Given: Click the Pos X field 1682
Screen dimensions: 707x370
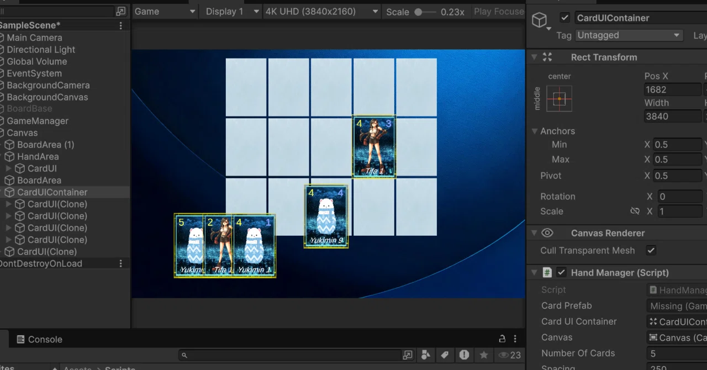Looking at the screenshot, I should point(672,89).
